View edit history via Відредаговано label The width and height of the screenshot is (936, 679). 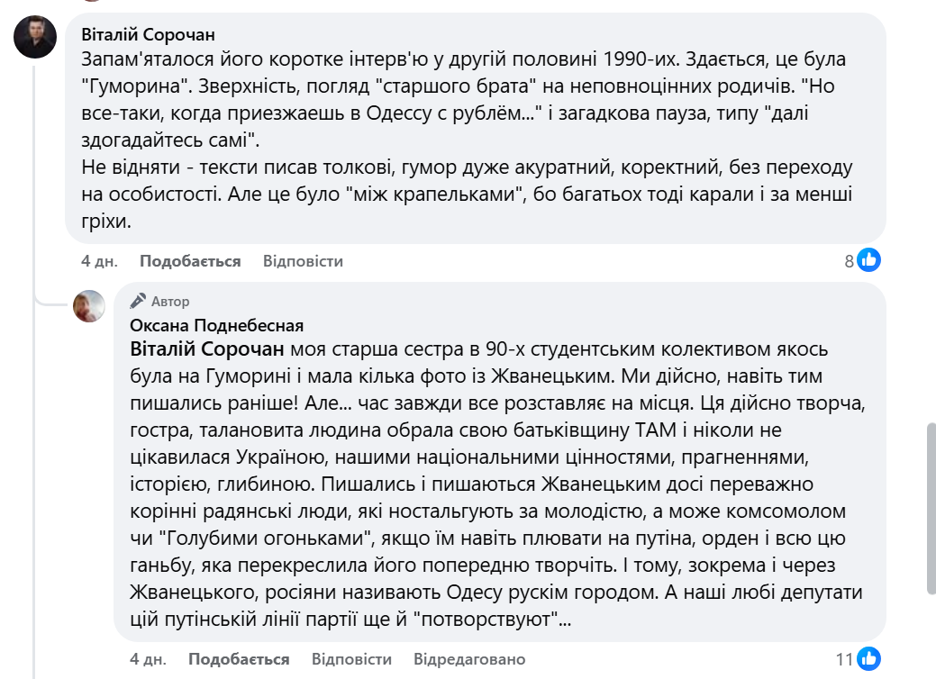(471, 658)
